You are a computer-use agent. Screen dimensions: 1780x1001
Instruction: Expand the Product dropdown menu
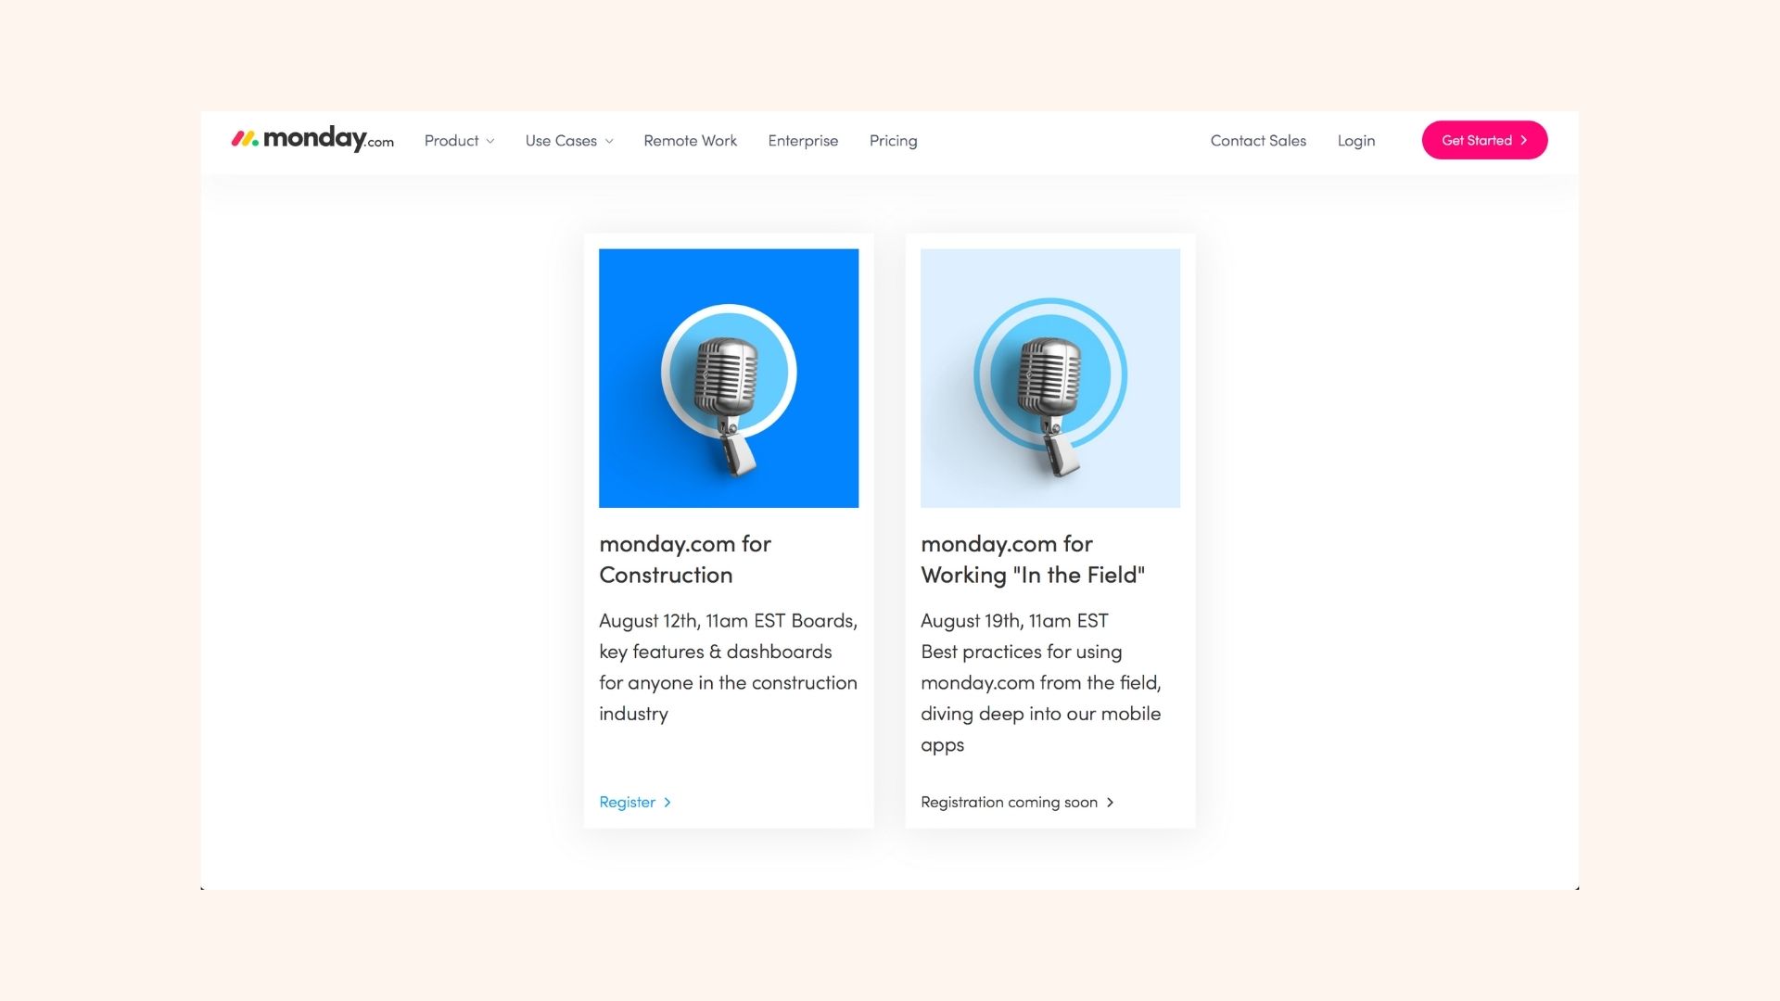click(x=459, y=141)
